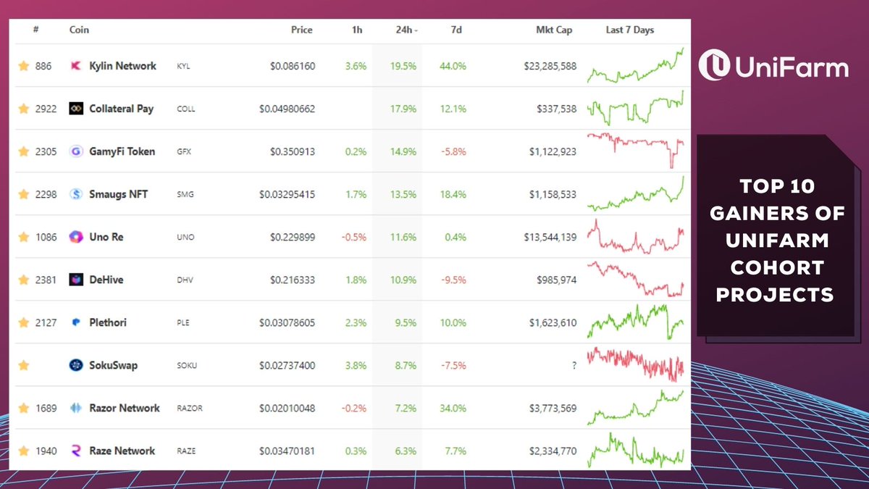Toggle favorite star for DeHive
The height and width of the screenshot is (489, 869).
click(24, 280)
